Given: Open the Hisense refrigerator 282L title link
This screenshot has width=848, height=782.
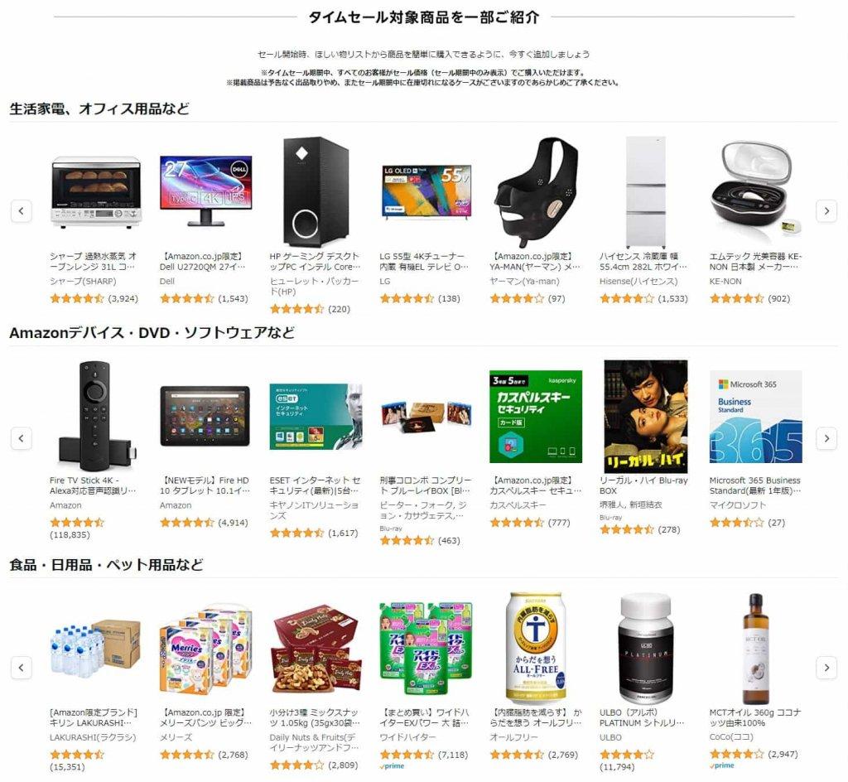Looking at the screenshot, I should point(643,261).
